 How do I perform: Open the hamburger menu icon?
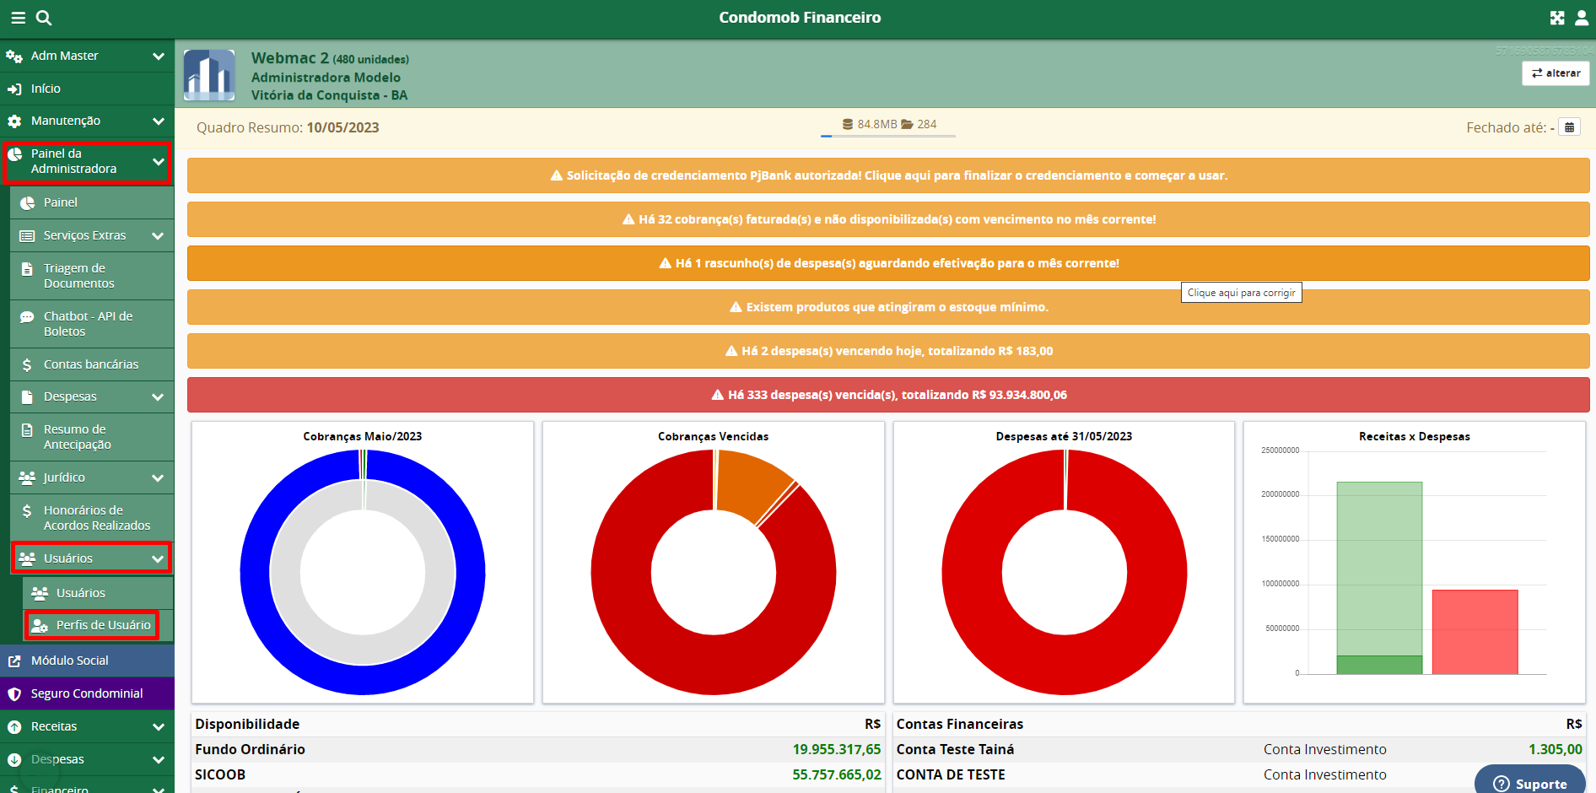pos(18,18)
